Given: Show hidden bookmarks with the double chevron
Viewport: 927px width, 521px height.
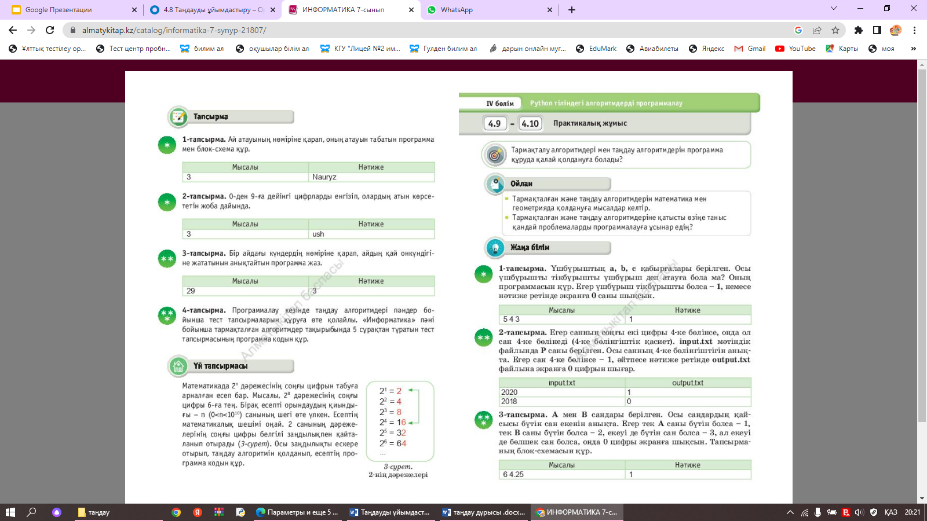Looking at the screenshot, I should click(x=914, y=49).
